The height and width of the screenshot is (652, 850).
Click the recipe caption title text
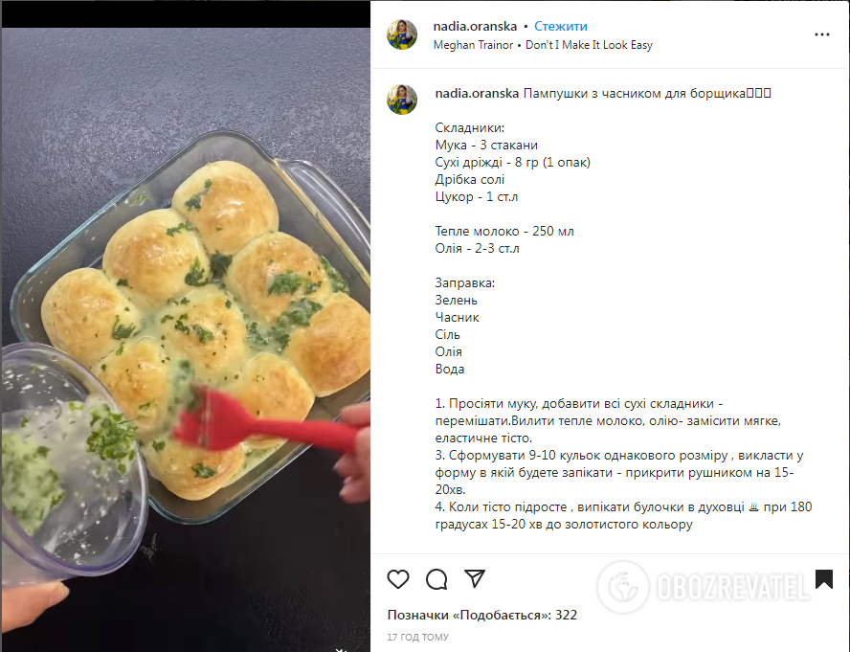point(647,93)
